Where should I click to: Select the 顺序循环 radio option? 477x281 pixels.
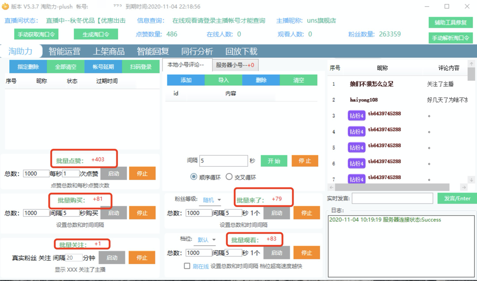point(193,177)
